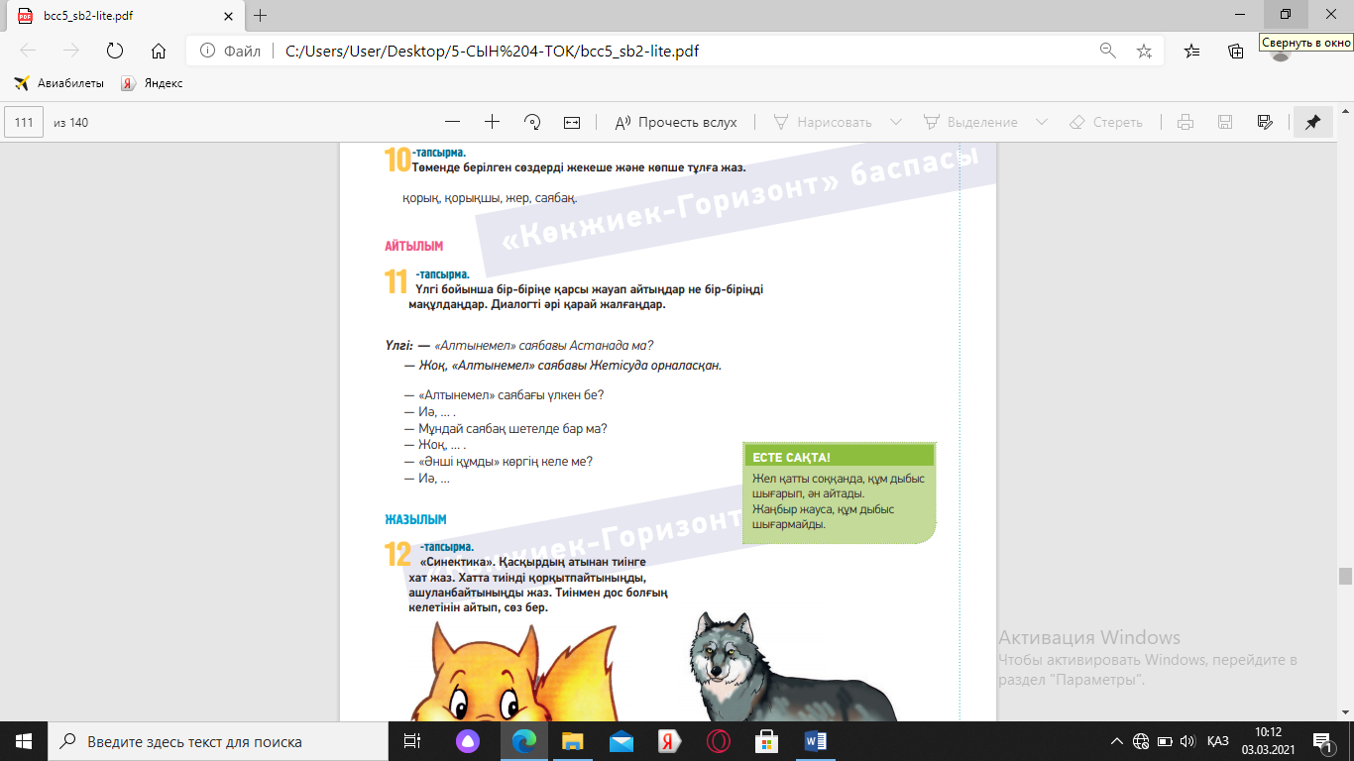The width and height of the screenshot is (1354, 761).
Task: Open File Explorer from the taskbar
Action: pos(573,741)
